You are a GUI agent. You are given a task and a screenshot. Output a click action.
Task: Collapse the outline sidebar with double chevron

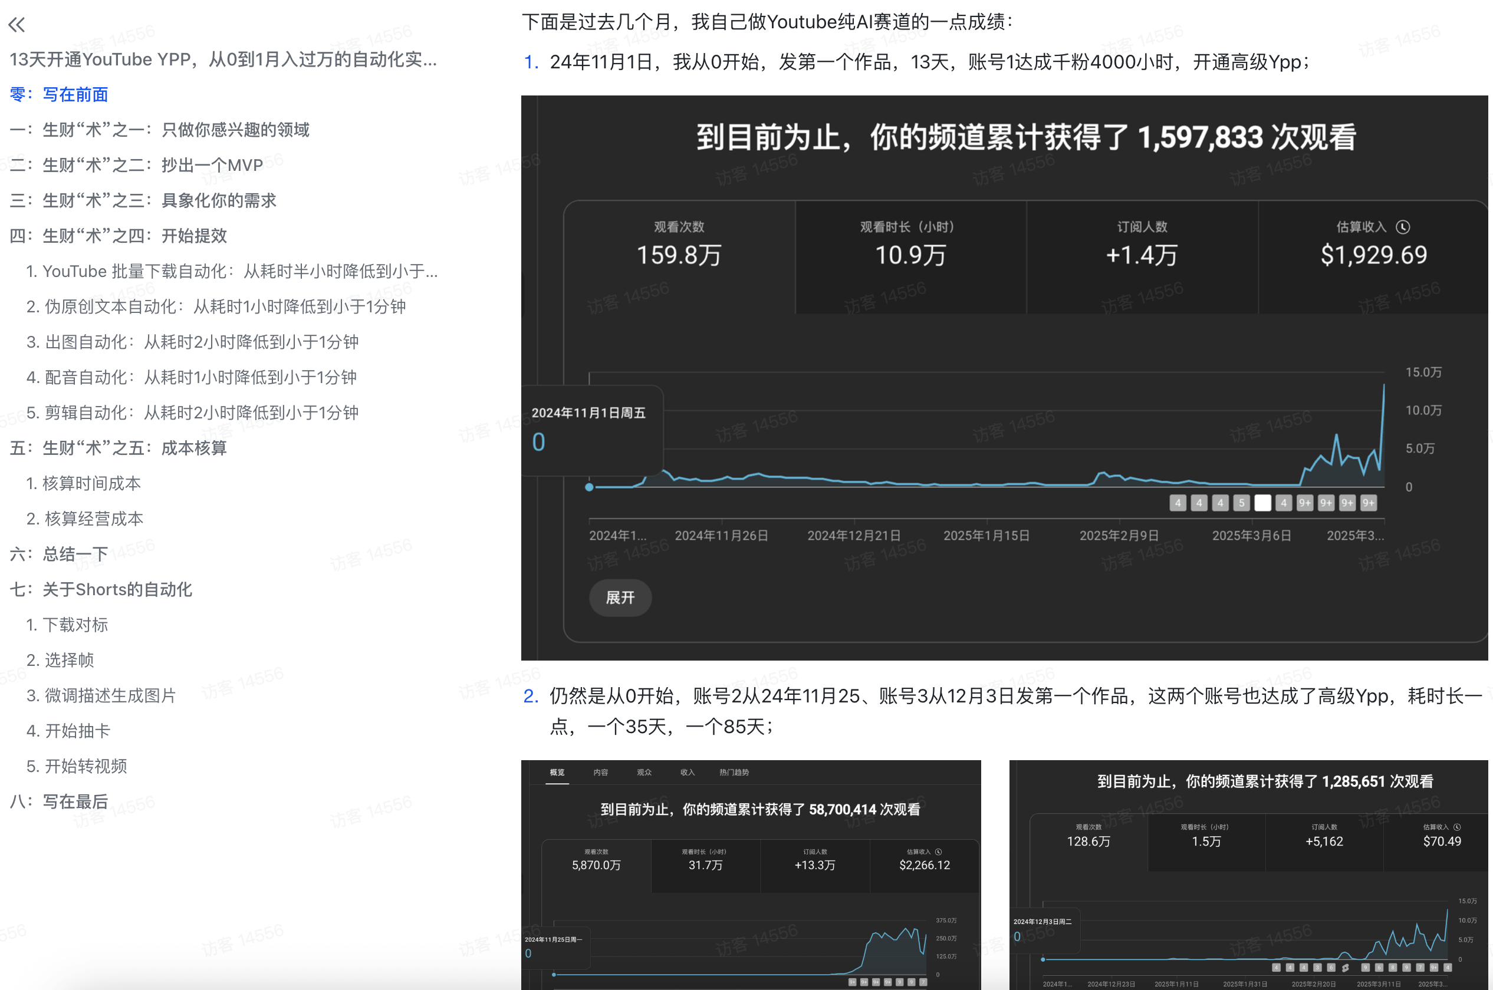(17, 25)
